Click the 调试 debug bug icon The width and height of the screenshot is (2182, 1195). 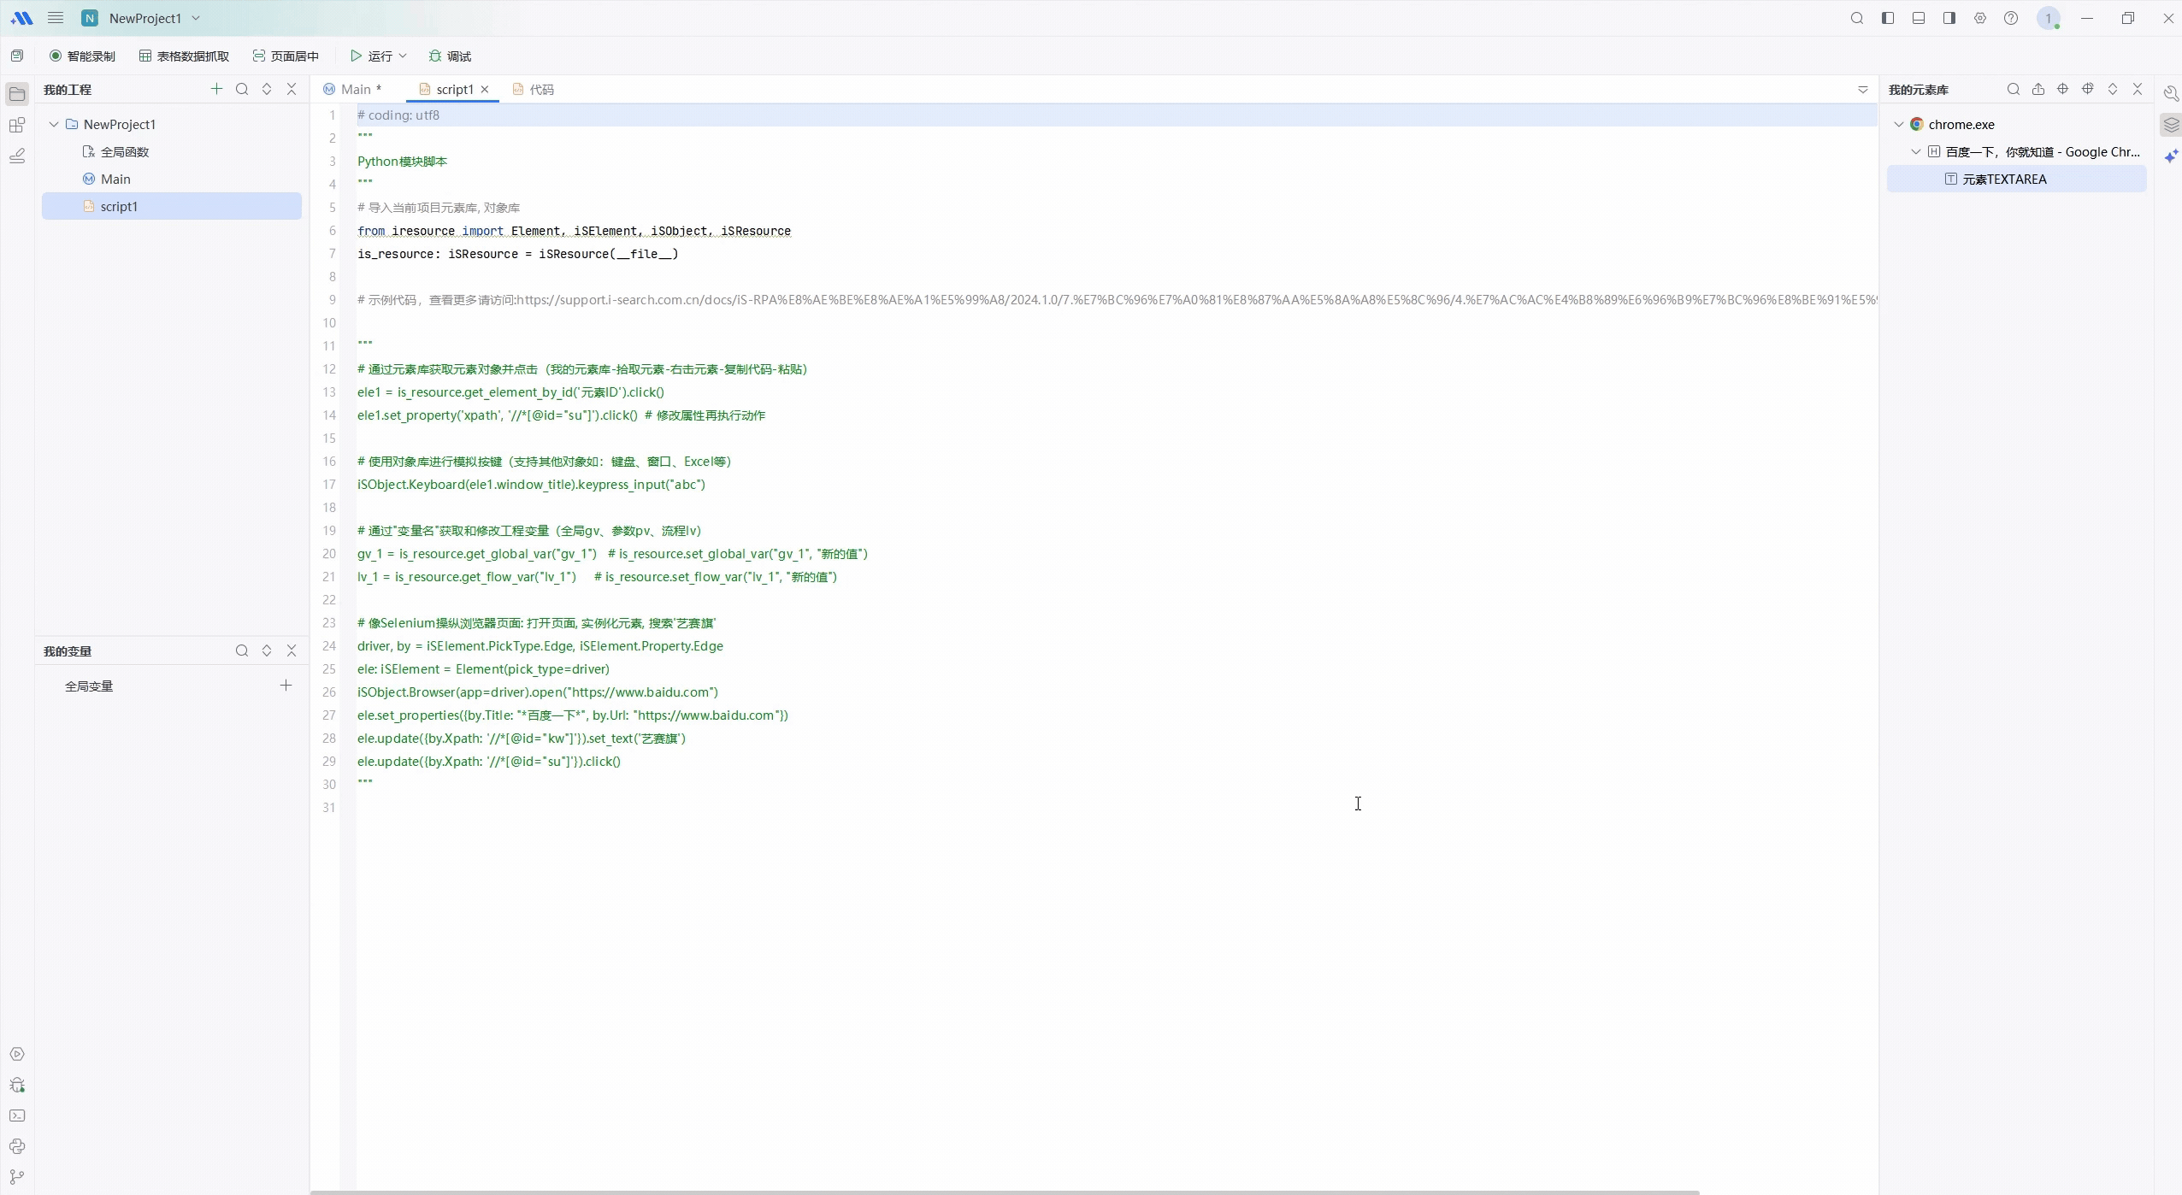coord(435,56)
